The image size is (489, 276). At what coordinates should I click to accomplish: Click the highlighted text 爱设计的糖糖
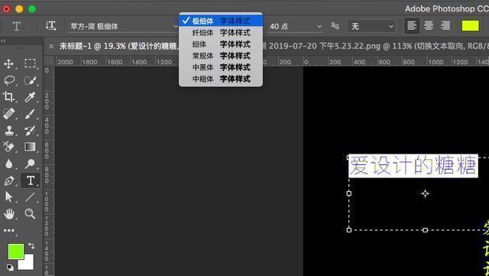pyautogui.click(x=413, y=166)
